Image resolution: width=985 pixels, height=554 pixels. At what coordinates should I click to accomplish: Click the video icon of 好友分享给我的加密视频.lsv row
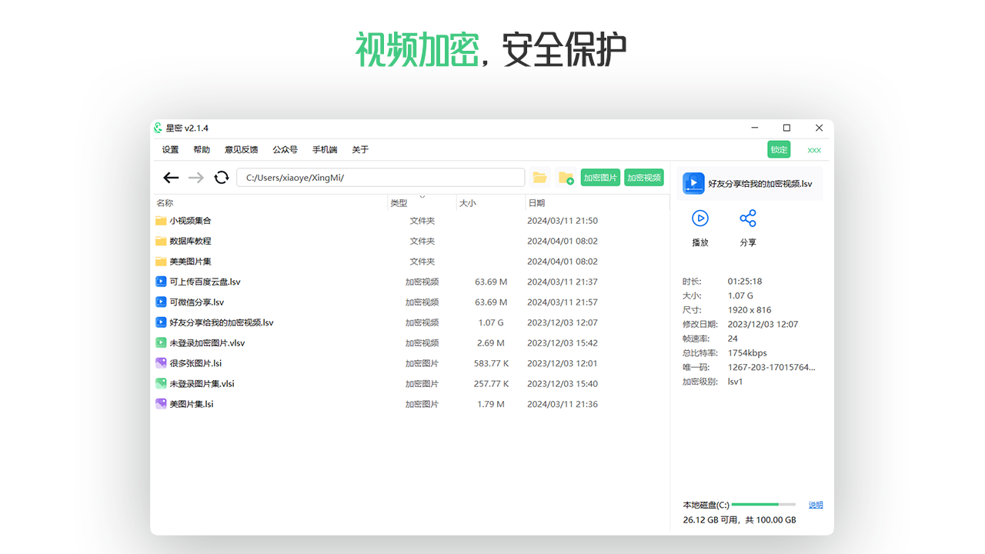point(161,322)
